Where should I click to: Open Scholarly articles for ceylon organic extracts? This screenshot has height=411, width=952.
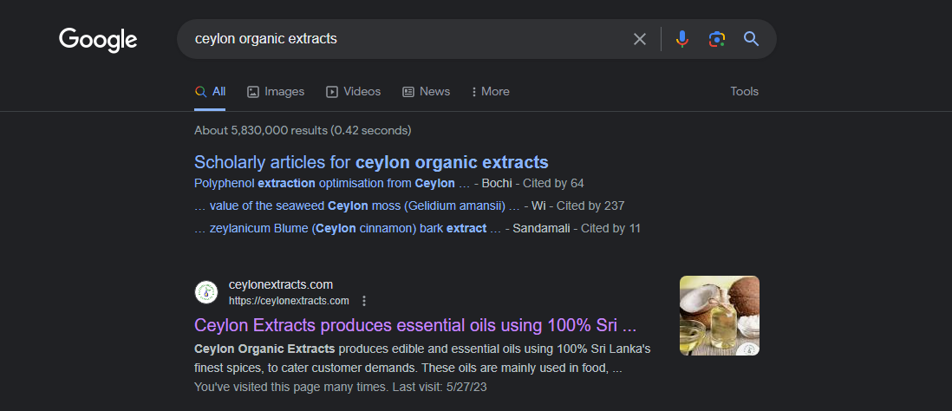point(371,162)
